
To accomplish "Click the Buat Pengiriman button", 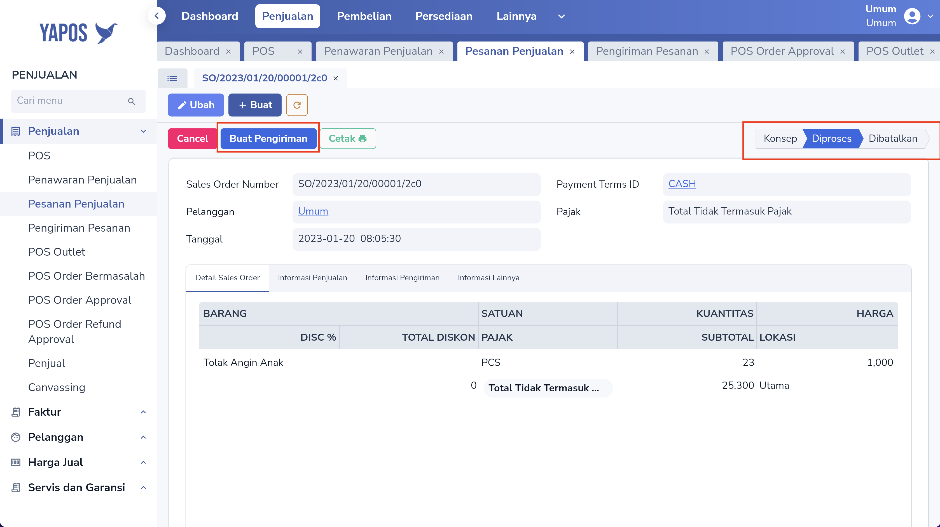I will (x=268, y=138).
